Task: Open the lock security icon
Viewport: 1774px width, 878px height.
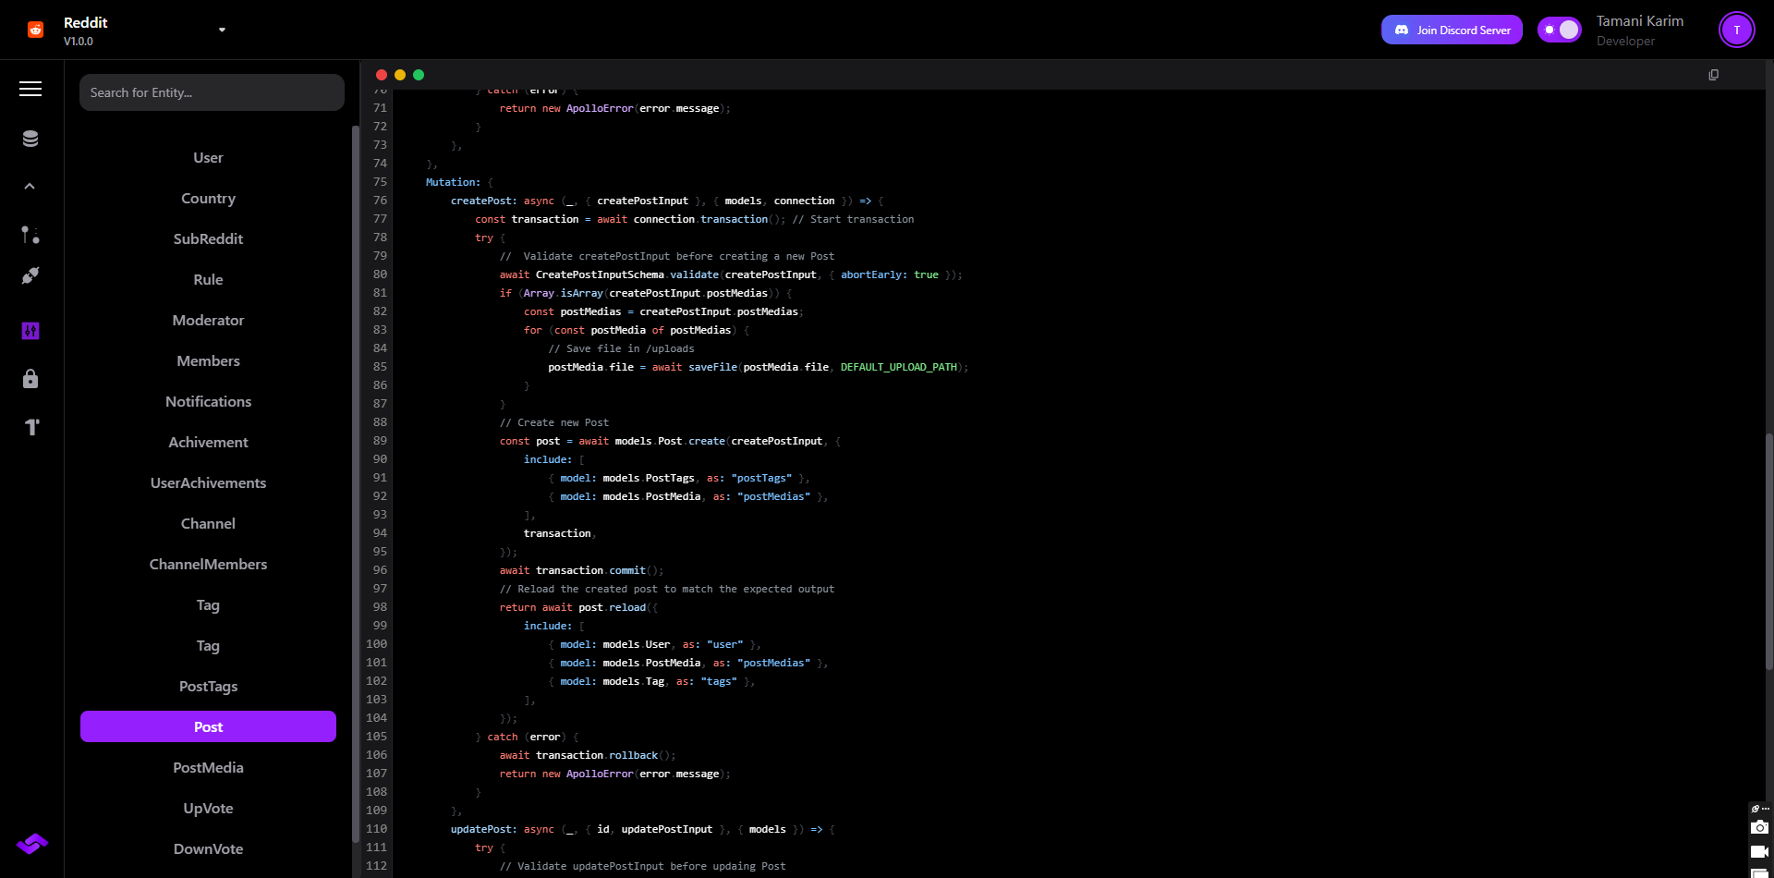Action: (30, 379)
